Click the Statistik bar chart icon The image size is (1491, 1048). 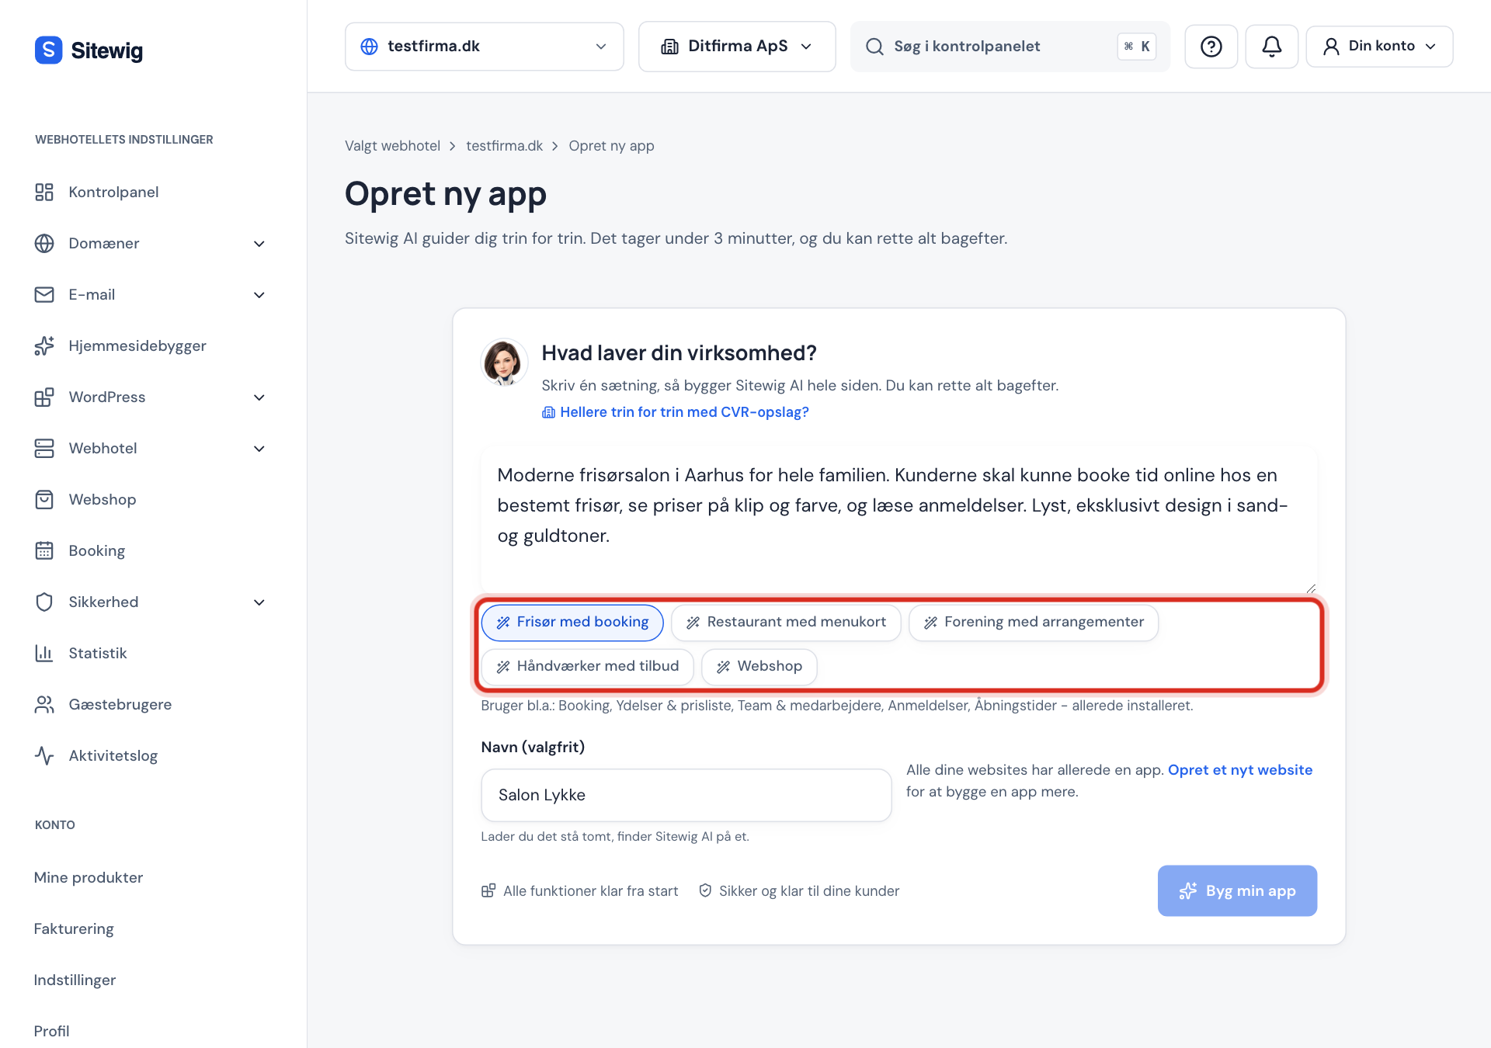pyautogui.click(x=44, y=653)
